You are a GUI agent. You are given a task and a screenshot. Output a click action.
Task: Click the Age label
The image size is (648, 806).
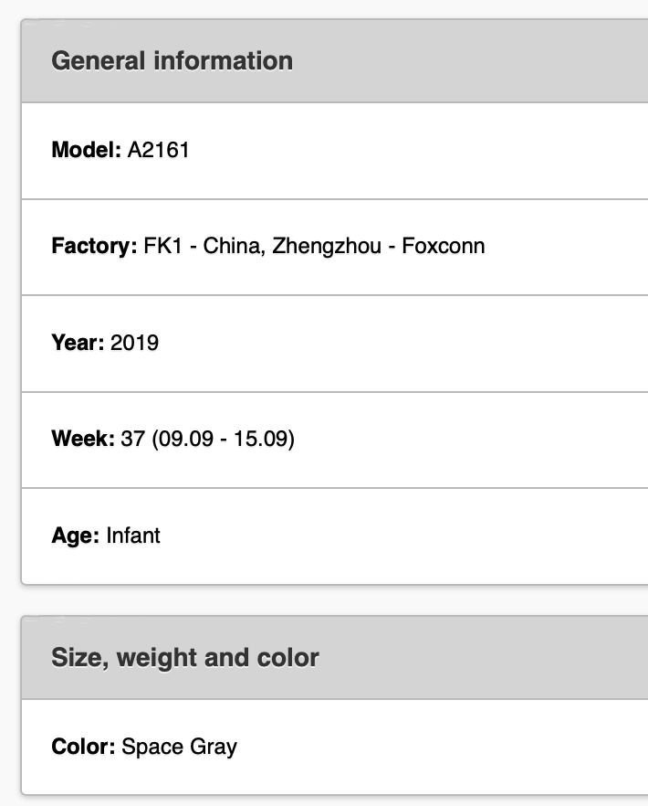(76, 536)
